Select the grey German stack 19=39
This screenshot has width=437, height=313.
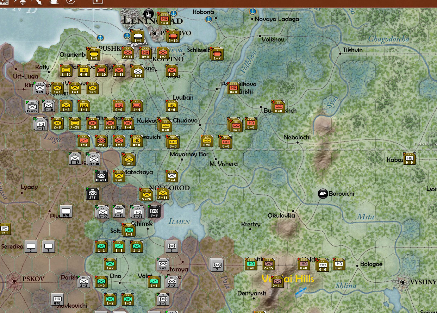(x=32, y=107)
